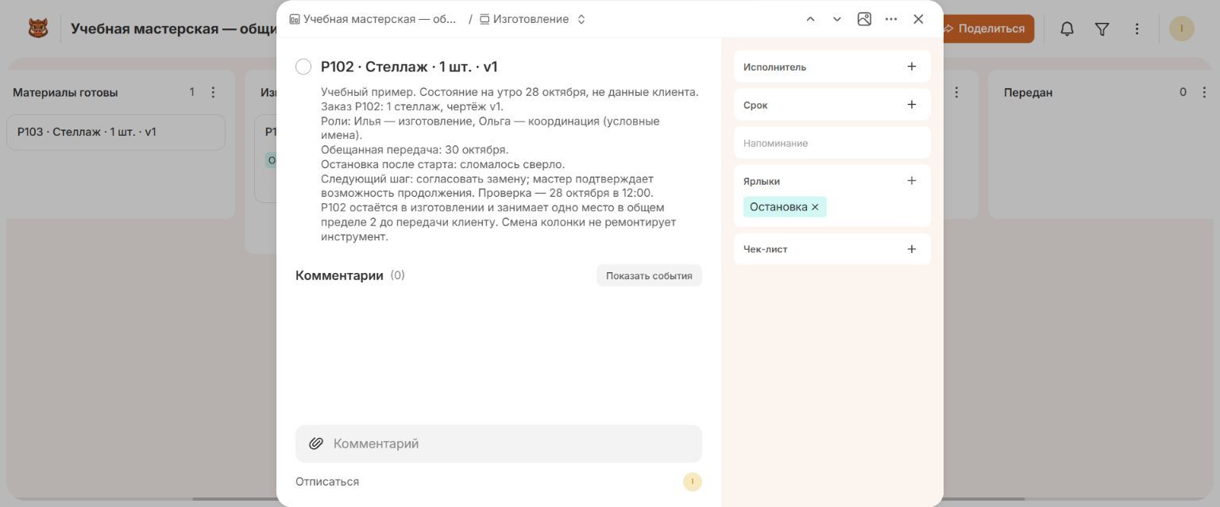Image resolution: width=1220 pixels, height=507 pixels.
Task: Change the column using Изготовление selector
Action: point(532,19)
